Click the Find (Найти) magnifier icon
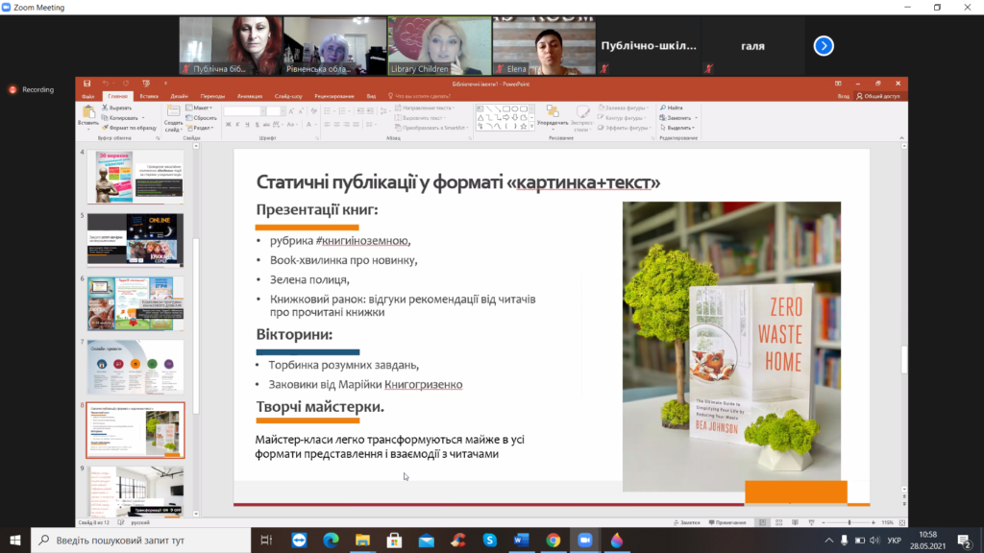 (664, 108)
